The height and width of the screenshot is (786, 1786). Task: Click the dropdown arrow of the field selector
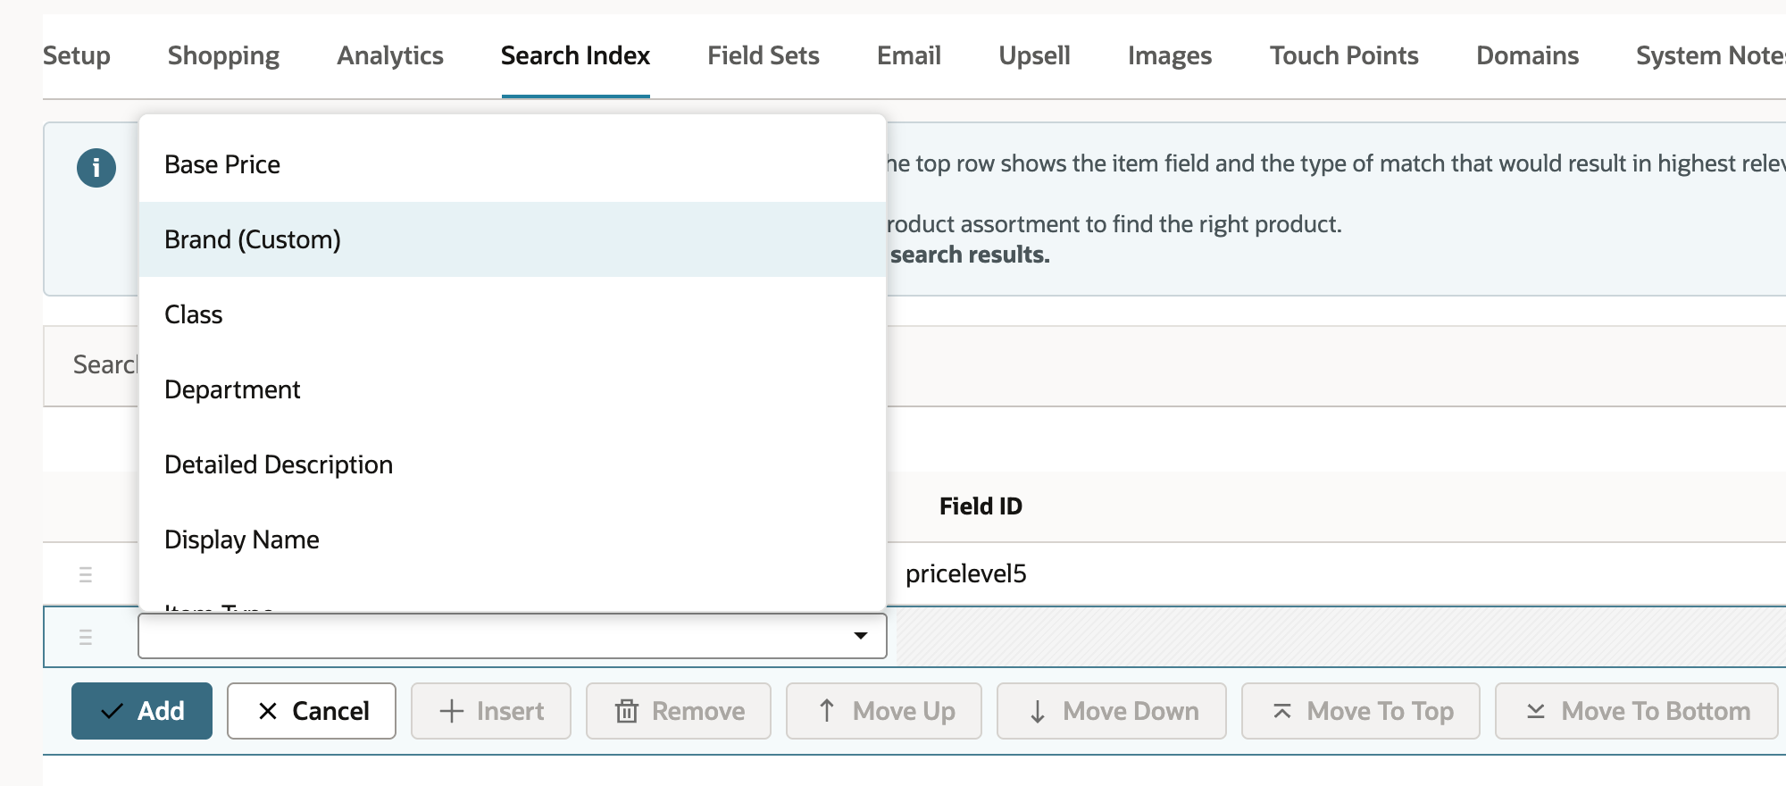pyautogui.click(x=861, y=636)
